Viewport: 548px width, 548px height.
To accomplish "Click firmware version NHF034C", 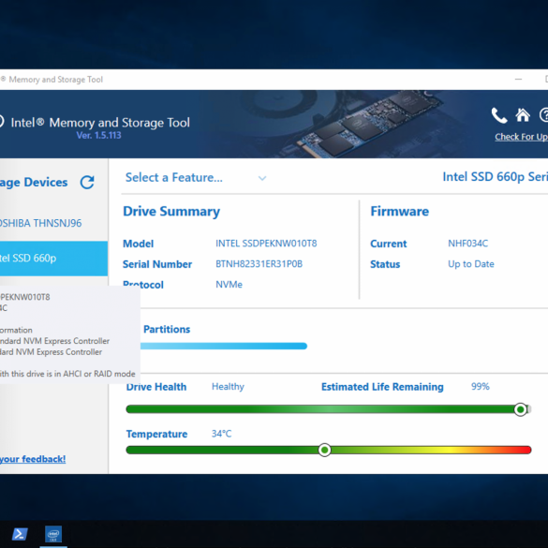I will pyautogui.click(x=468, y=244).
